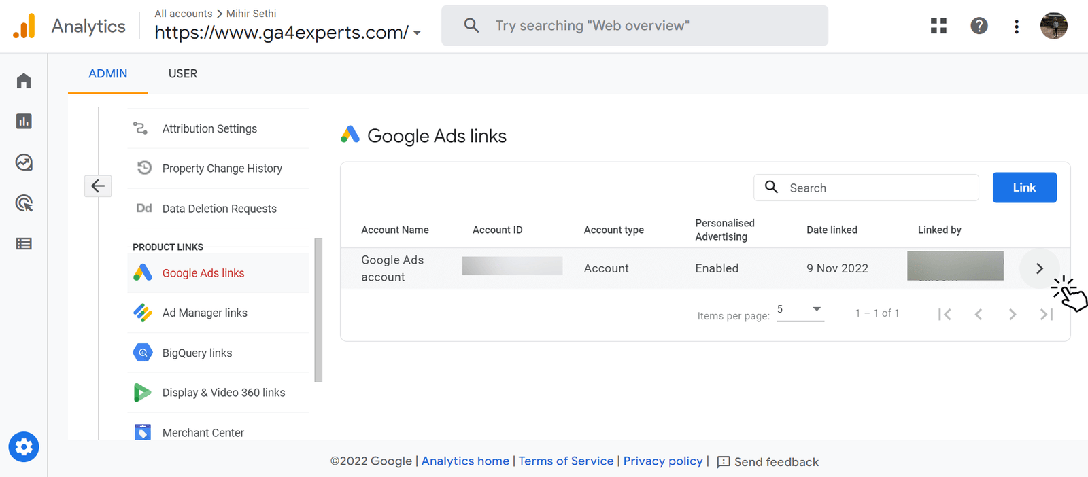Click the Account Name column header

[395, 230]
